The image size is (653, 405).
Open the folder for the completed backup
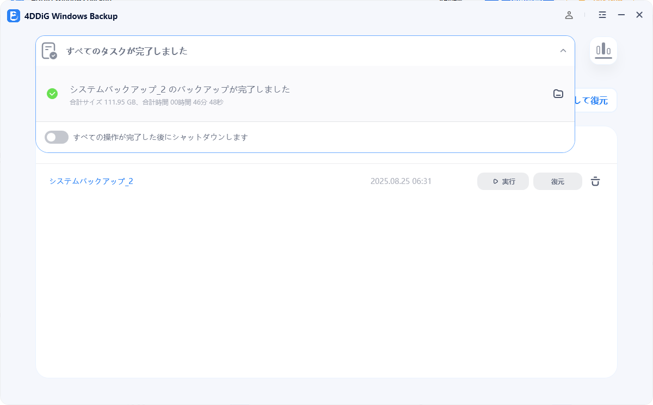(x=558, y=94)
